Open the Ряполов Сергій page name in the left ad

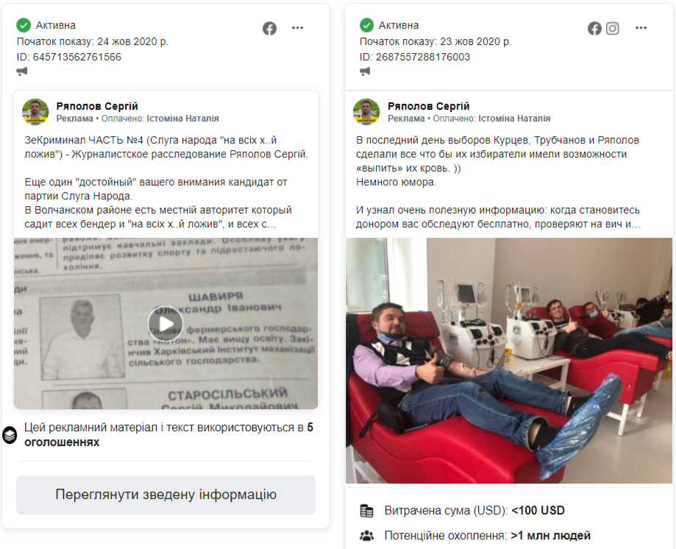click(97, 106)
